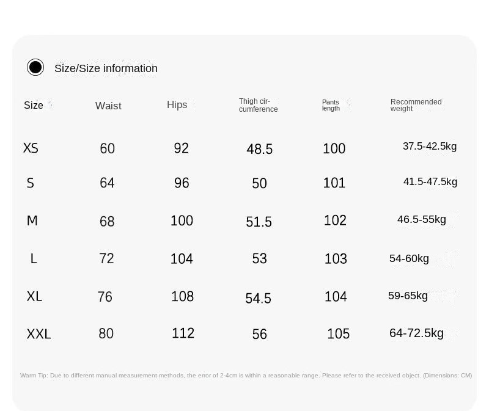Select the Hips column header

tap(177, 105)
